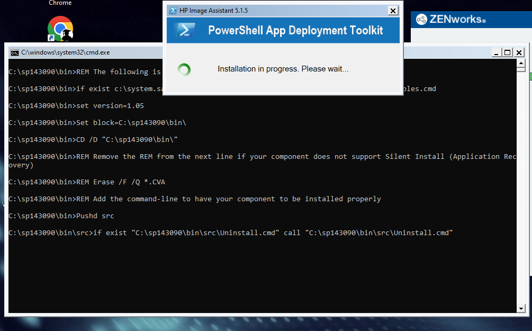Click the PowerShell logo in the blue toolkit banner
532x331 pixels.
(185, 30)
